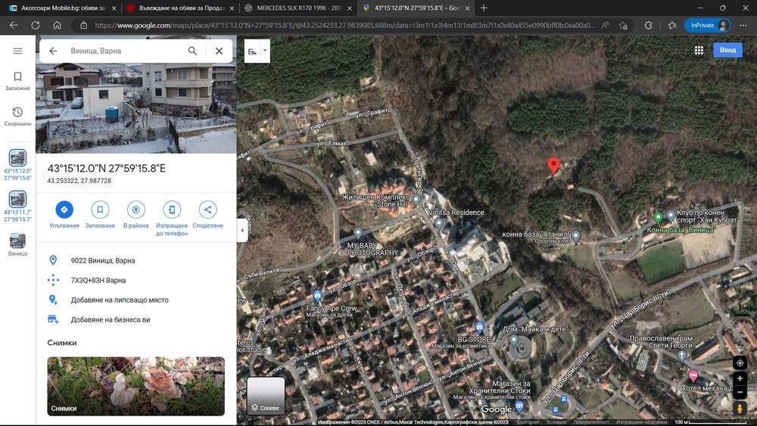Open the Favorites list icon
The height and width of the screenshot is (426, 757).
[672, 25]
